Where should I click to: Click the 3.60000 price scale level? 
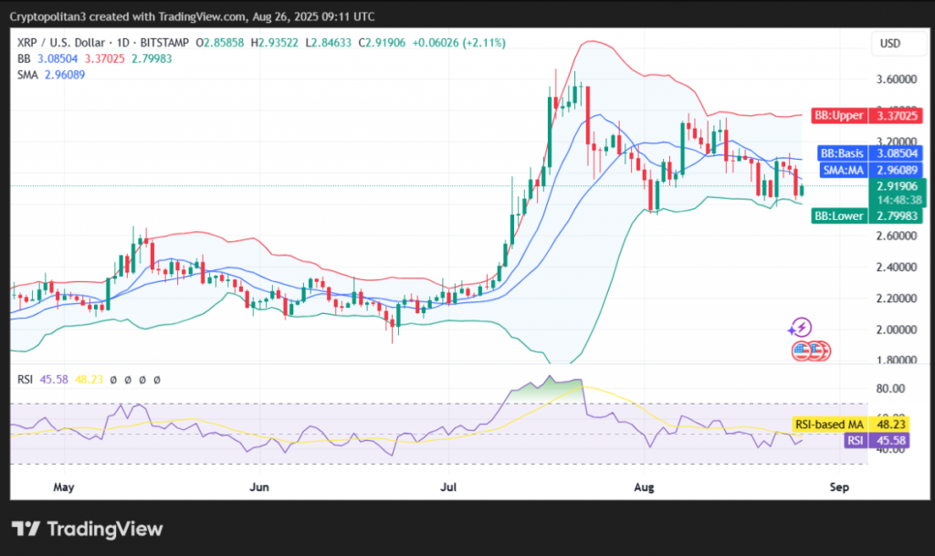click(895, 79)
